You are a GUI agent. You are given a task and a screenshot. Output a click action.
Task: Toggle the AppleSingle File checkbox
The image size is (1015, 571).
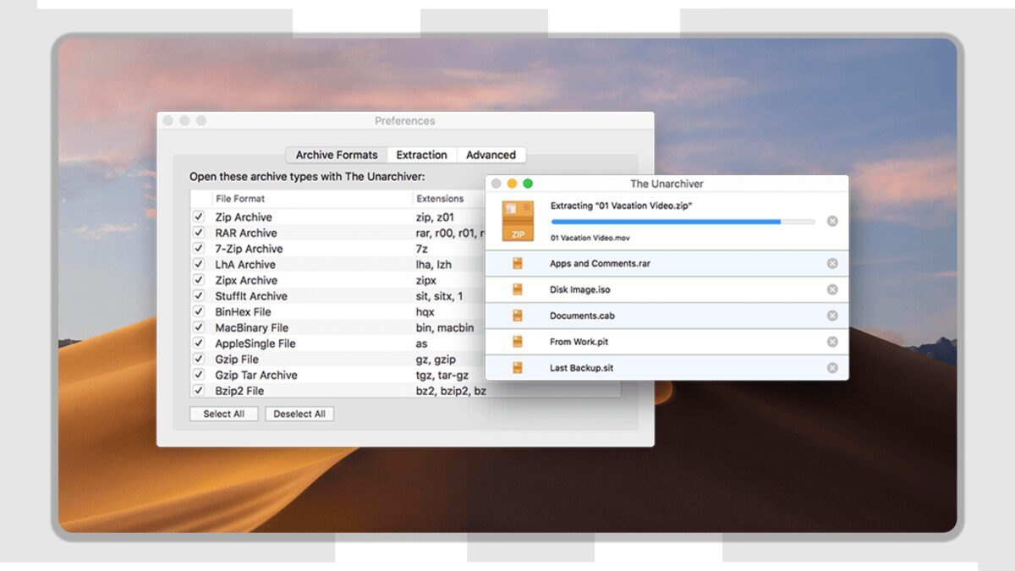(199, 343)
